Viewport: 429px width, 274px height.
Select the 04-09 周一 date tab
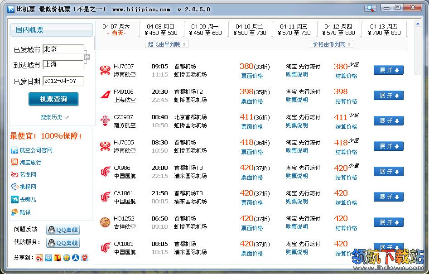point(206,29)
